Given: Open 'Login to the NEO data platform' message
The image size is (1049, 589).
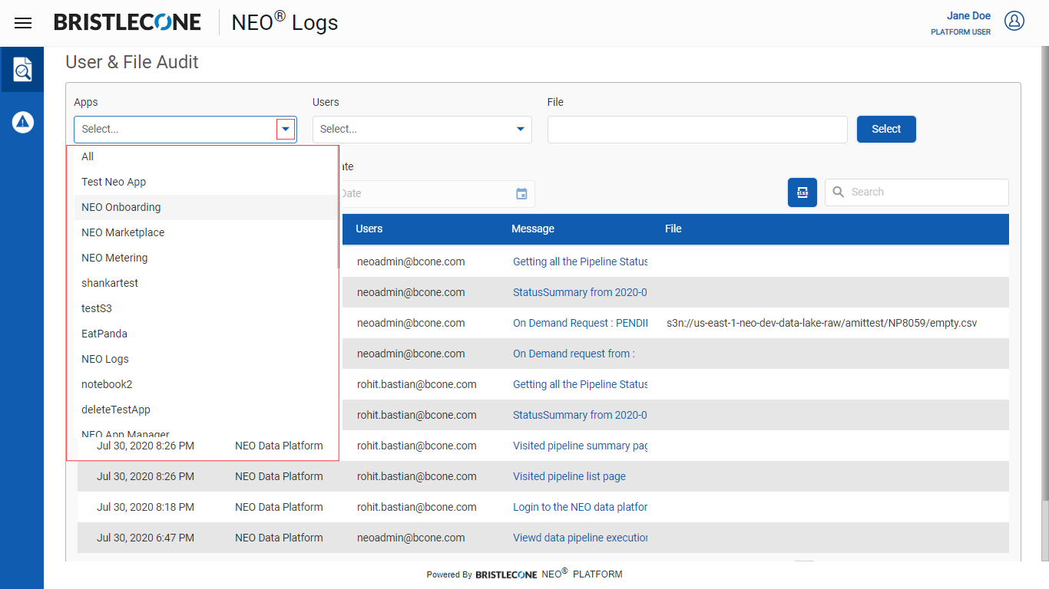Looking at the screenshot, I should tap(580, 507).
